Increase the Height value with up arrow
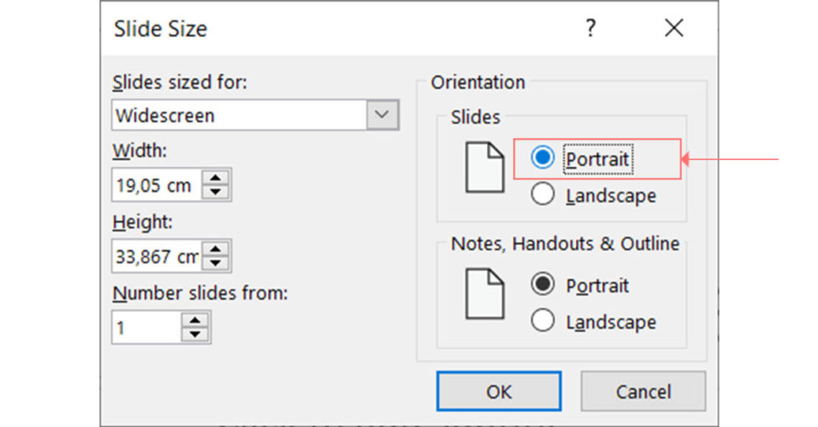Image resolution: width=818 pixels, height=427 pixels. coord(215,249)
